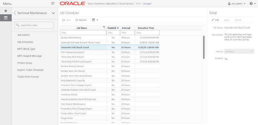Click the job list vertical scrollbar
This screenshot has height=125, width=258.
[204, 47]
